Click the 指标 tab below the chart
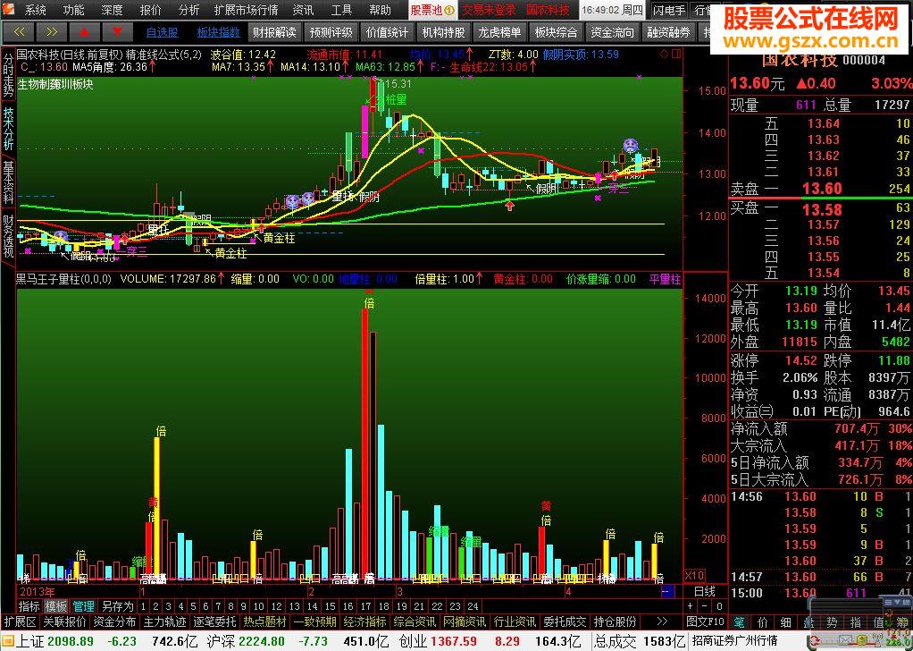The height and width of the screenshot is (651, 913). click(x=29, y=606)
